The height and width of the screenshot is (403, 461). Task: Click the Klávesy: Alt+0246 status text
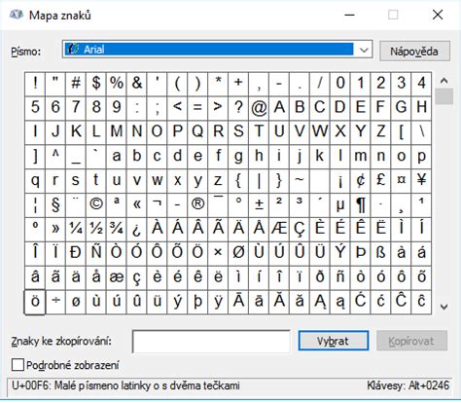click(408, 385)
